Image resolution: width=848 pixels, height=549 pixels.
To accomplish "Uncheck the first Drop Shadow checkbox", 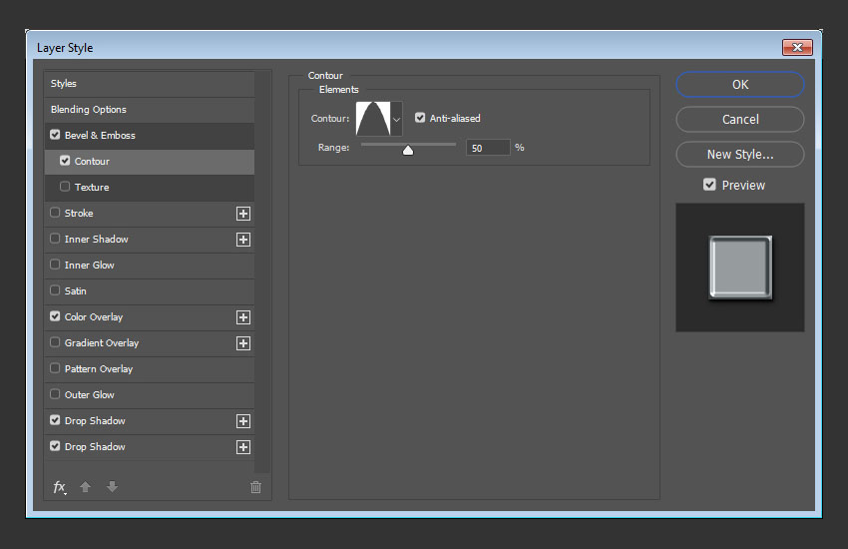I will (55, 419).
